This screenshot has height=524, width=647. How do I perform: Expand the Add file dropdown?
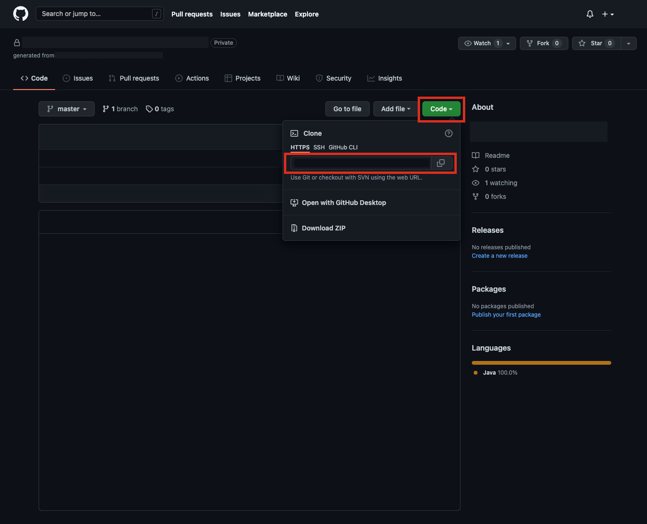396,109
